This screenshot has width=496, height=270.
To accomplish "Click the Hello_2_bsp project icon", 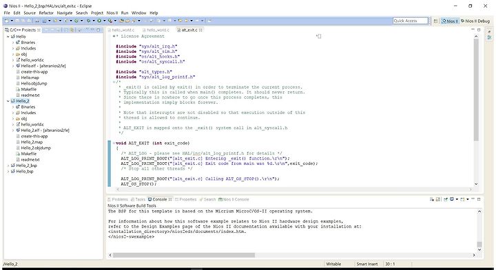I will (x=13, y=166).
